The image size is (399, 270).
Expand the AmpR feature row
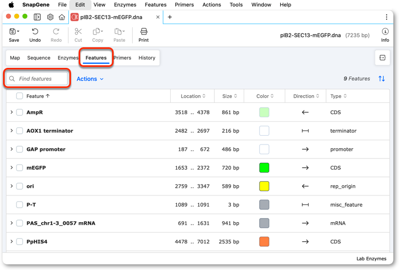[x=11, y=112]
